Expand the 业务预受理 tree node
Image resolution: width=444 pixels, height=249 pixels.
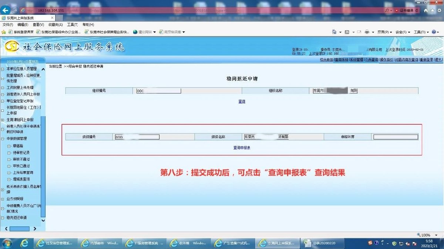[3, 199]
